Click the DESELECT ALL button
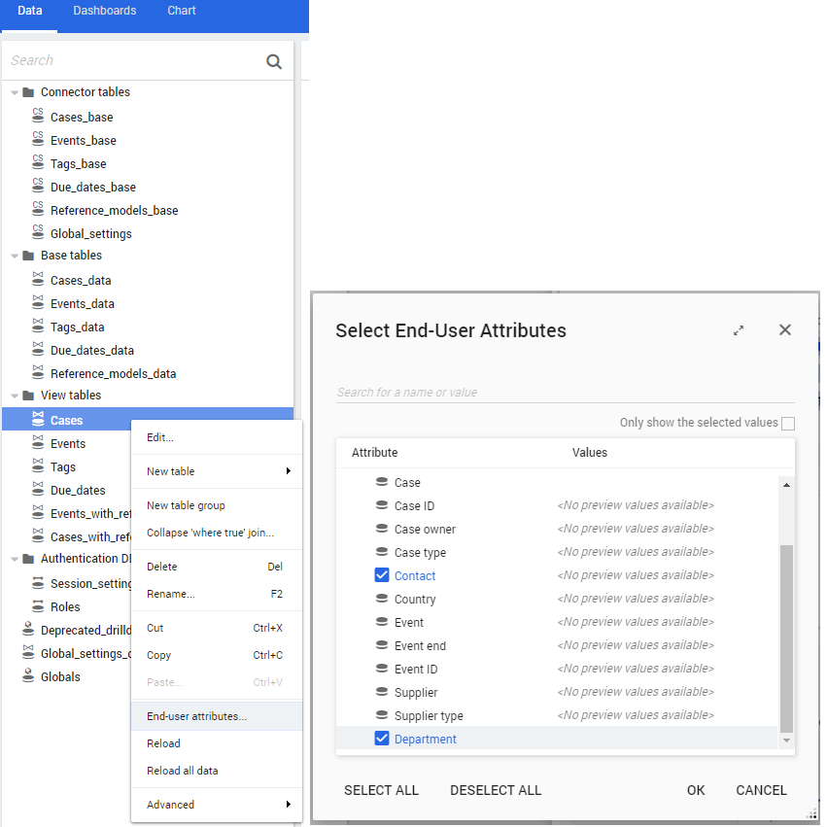The image size is (827, 827). tap(496, 790)
